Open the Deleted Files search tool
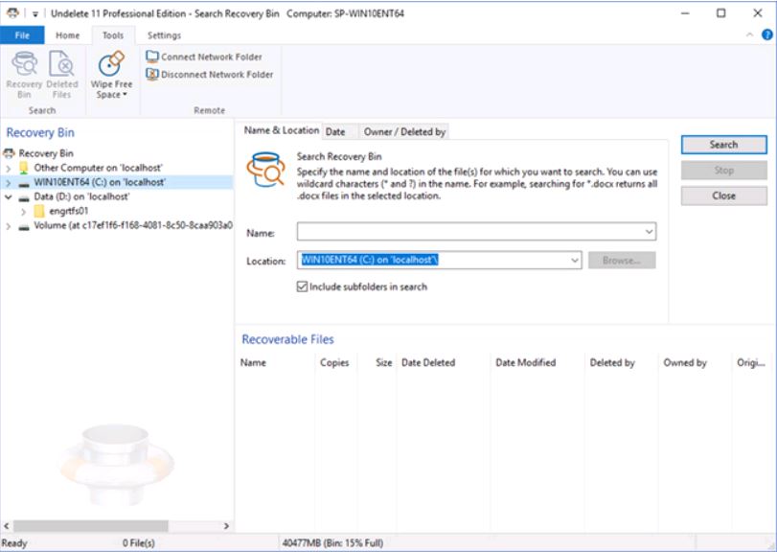777x552 pixels. click(62, 75)
